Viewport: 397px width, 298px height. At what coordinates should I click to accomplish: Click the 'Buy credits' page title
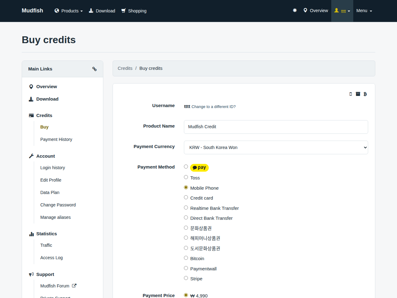[49, 40]
